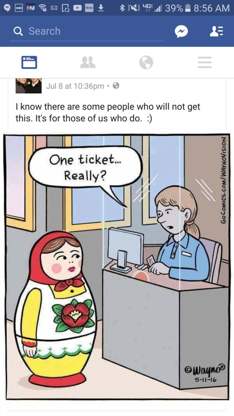Switch to the Friend Requests tab

coord(88,62)
